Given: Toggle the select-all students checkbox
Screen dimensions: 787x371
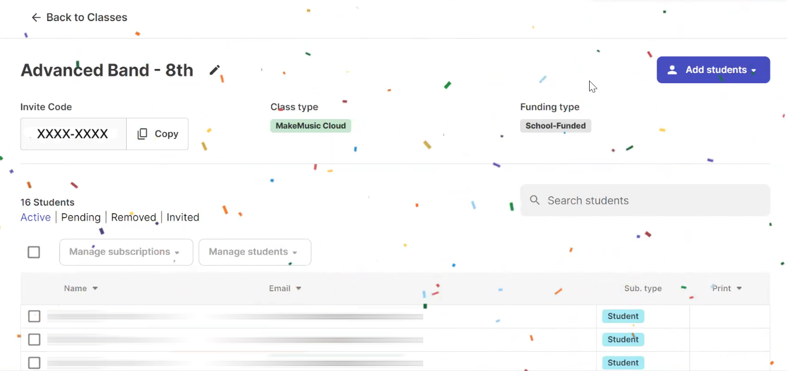Looking at the screenshot, I should [x=34, y=252].
